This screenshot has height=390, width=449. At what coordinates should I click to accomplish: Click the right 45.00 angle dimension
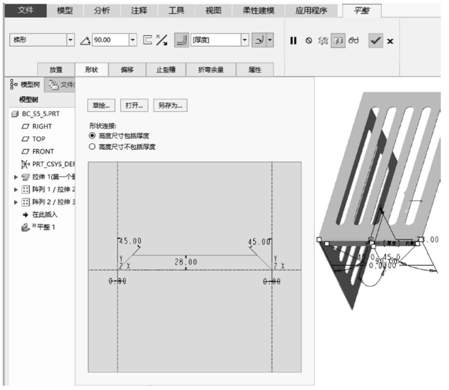pos(259,242)
